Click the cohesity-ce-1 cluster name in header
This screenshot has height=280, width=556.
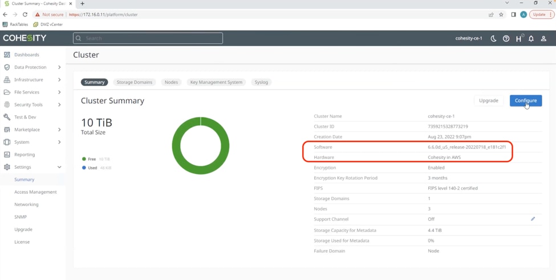469,38
